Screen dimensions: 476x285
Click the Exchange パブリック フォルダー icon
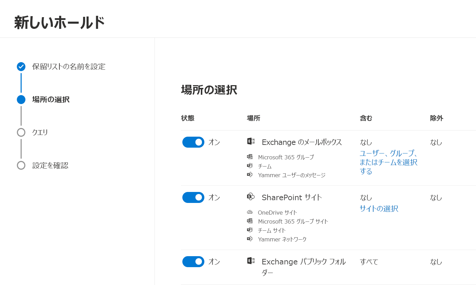251,261
